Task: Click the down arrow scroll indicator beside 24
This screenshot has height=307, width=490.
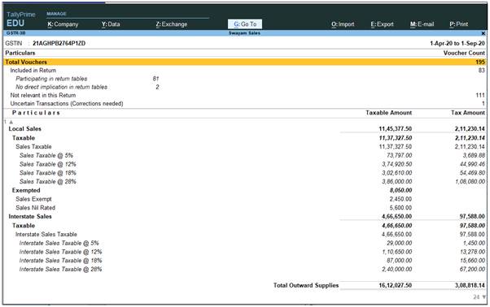Action: (483, 297)
